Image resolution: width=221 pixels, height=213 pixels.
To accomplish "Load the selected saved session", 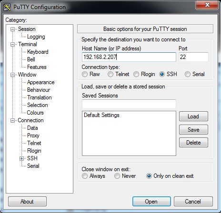I will pos(193,116).
